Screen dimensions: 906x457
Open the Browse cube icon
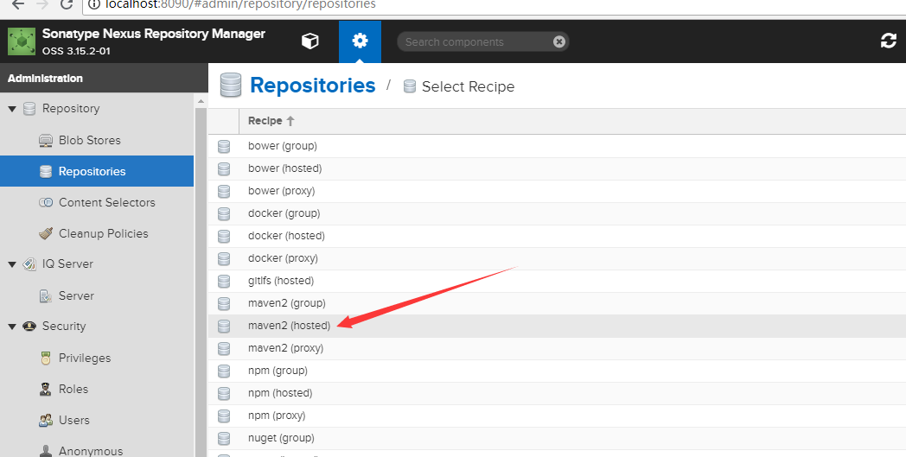point(310,41)
